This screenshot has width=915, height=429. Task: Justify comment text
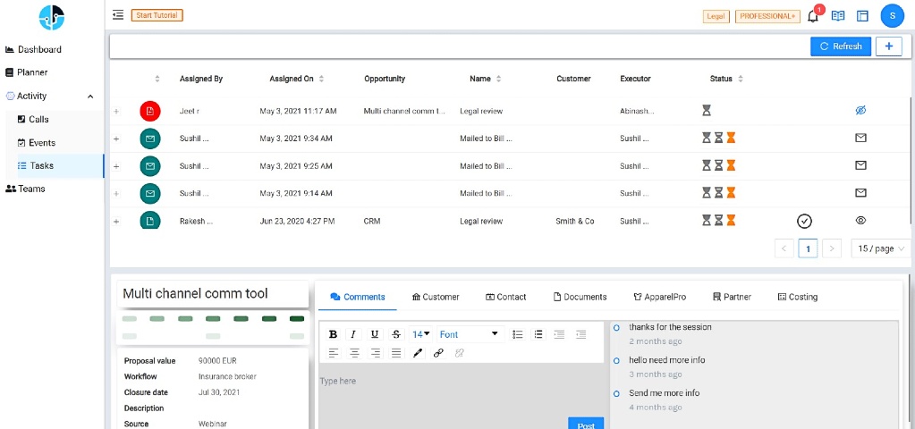tap(396, 353)
